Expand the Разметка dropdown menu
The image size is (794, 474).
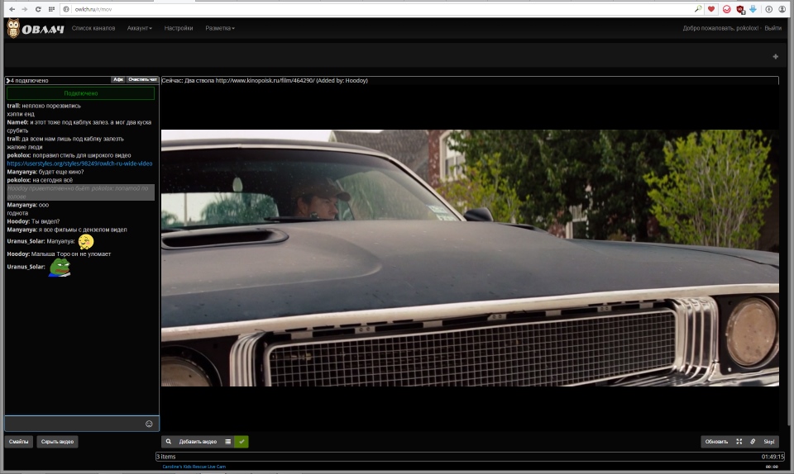[x=220, y=28]
